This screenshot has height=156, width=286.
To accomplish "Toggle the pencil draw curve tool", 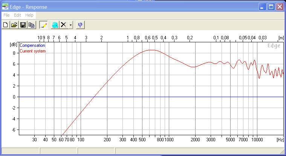I will [x=44, y=25].
